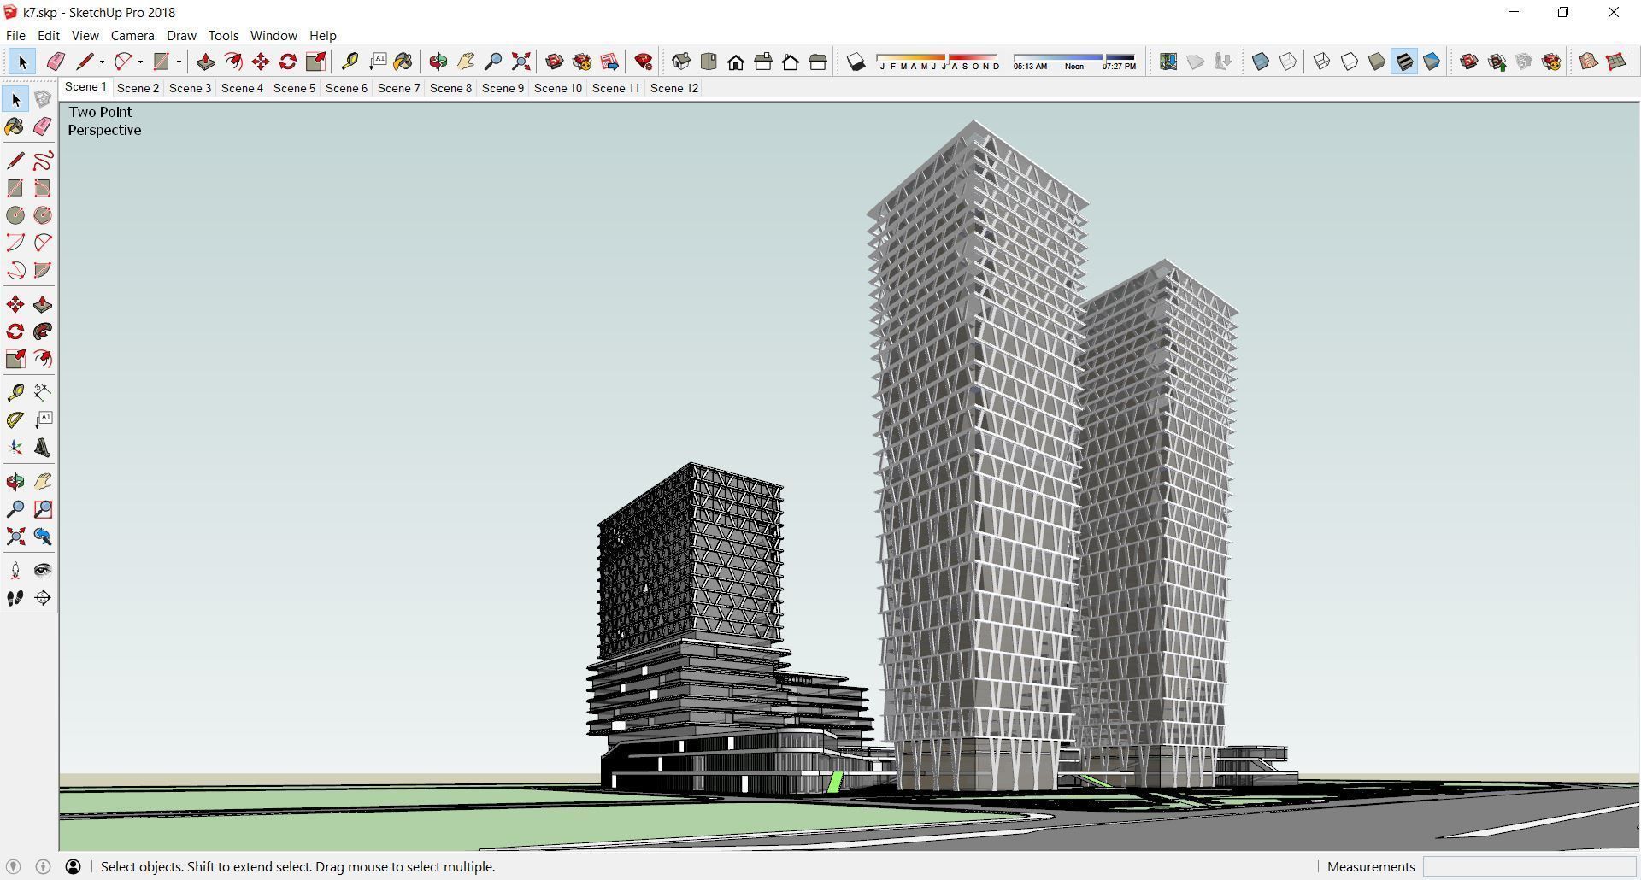The image size is (1641, 880).
Task: Select the Section Plane tool
Action: point(43,598)
